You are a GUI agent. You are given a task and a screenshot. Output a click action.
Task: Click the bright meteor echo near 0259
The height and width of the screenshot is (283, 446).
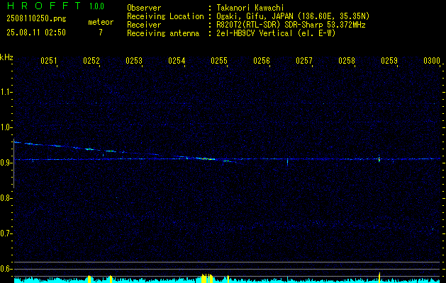click(379, 159)
